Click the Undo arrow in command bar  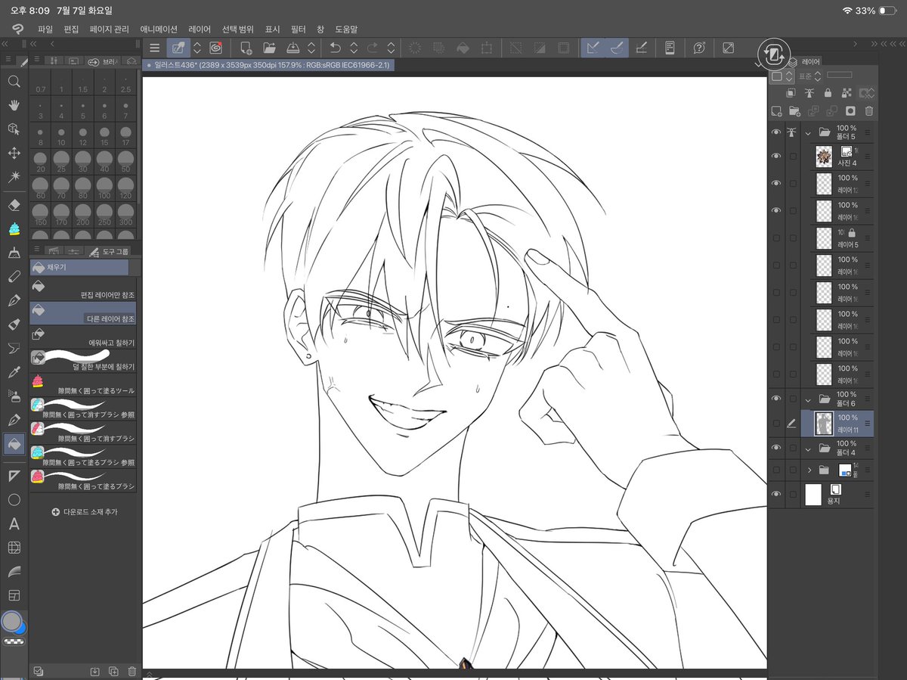[336, 48]
